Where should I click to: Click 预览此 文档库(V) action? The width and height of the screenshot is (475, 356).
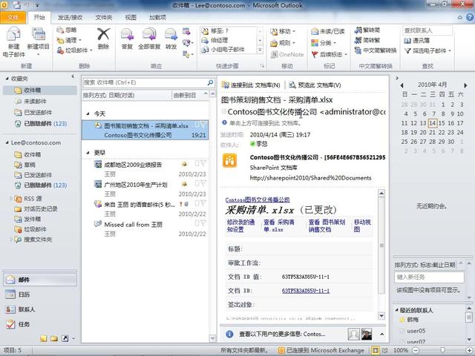pos(315,85)
